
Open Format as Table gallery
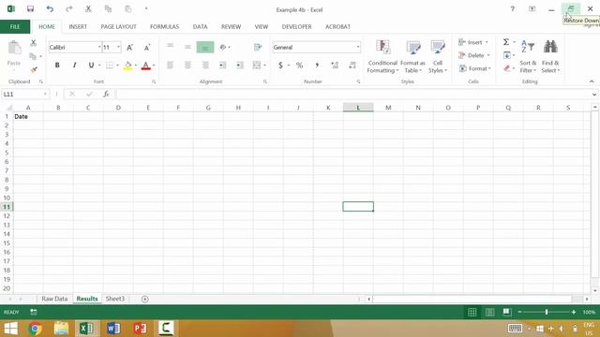click(x=412, y=56)
